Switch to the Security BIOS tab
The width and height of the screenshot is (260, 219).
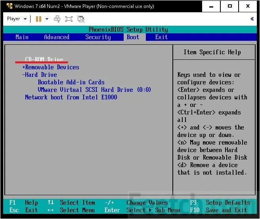coord(98,37)
